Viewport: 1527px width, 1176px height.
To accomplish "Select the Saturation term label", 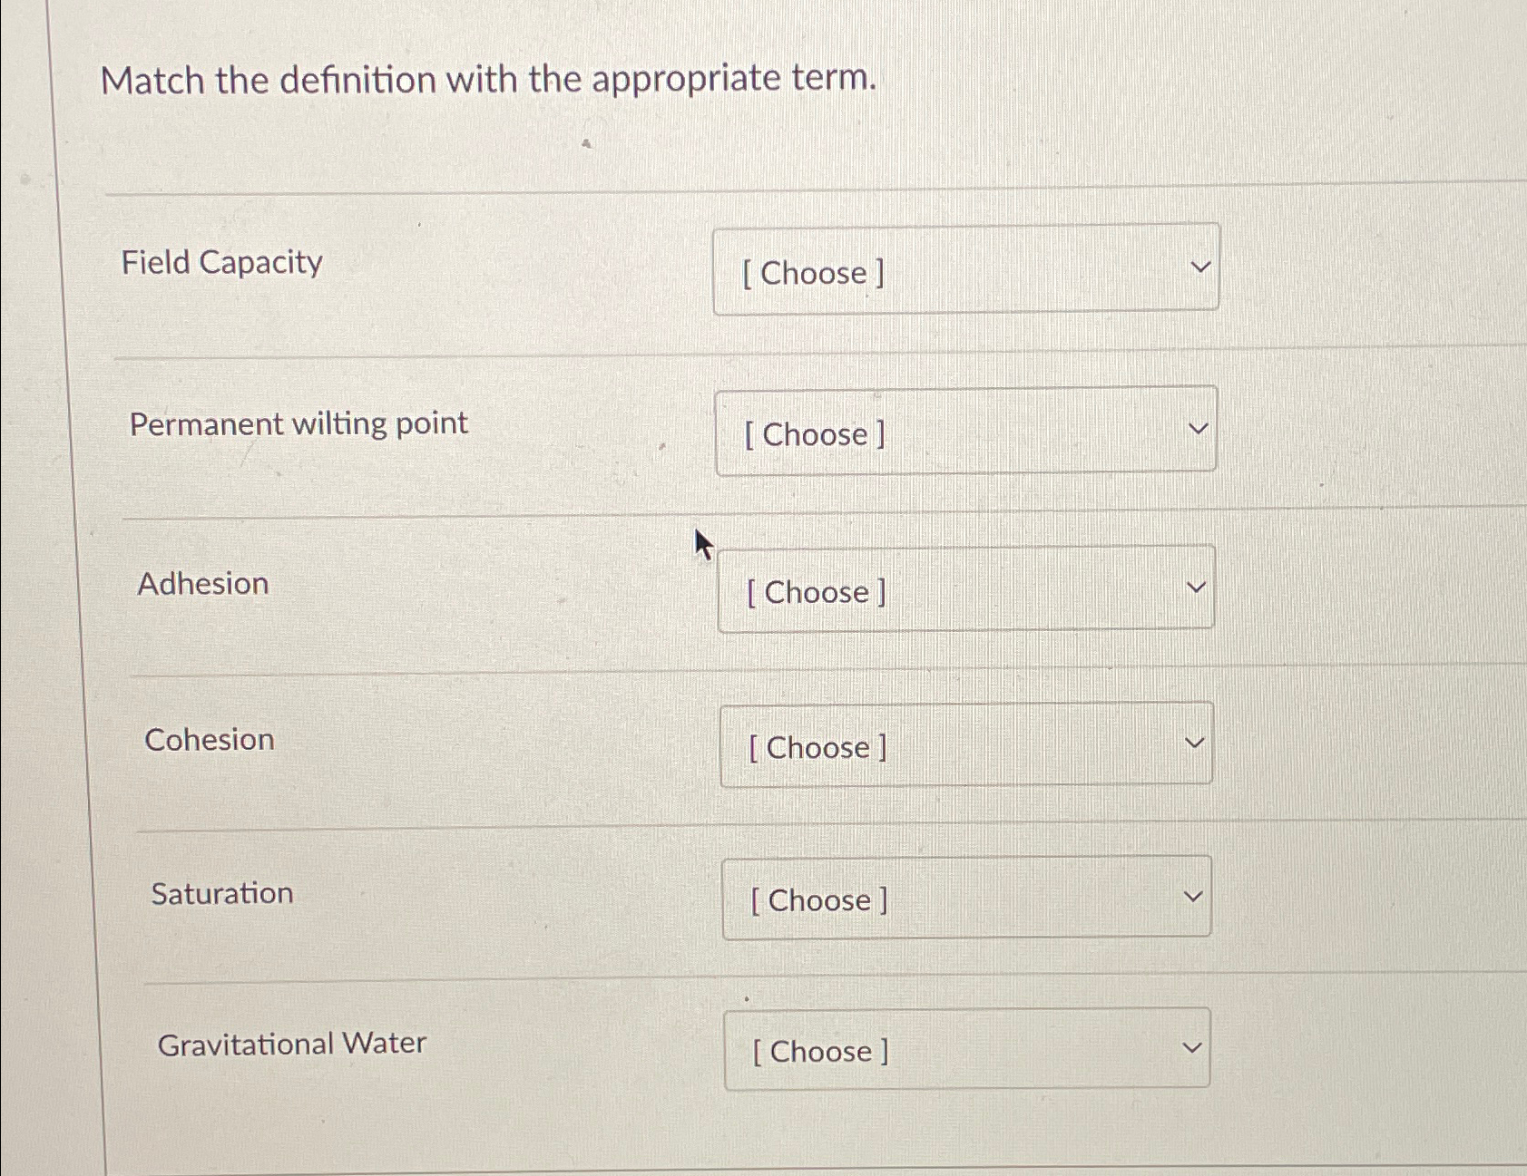I will point(221,894).
